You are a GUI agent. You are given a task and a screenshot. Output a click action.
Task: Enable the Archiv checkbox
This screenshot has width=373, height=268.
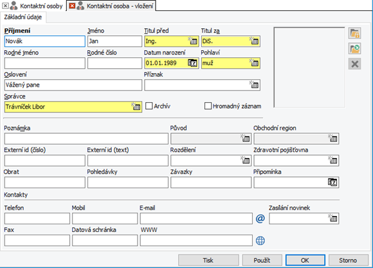[x=149, y=106]
